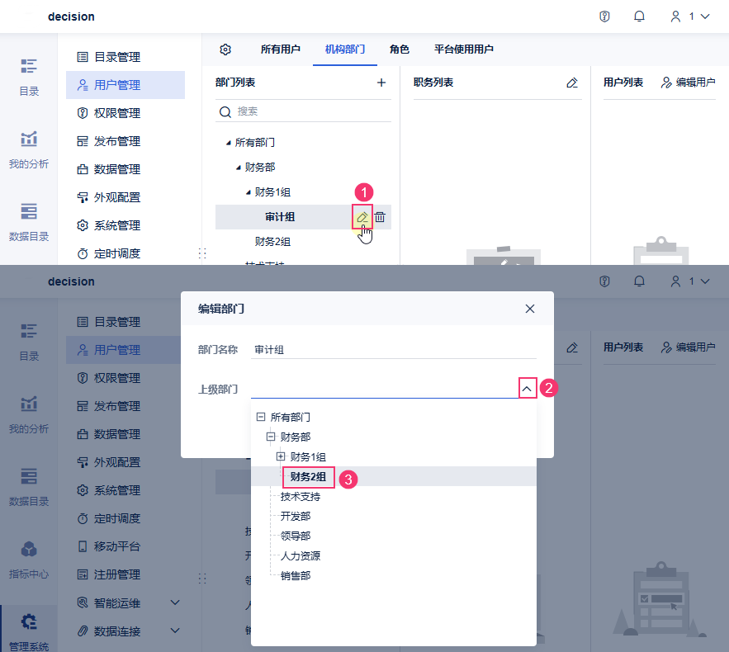This screenshot has width=729, height=652.
Task: Edit 审计组 with the pencil icon
Action: pyautogui.click(x=362, y=217)
